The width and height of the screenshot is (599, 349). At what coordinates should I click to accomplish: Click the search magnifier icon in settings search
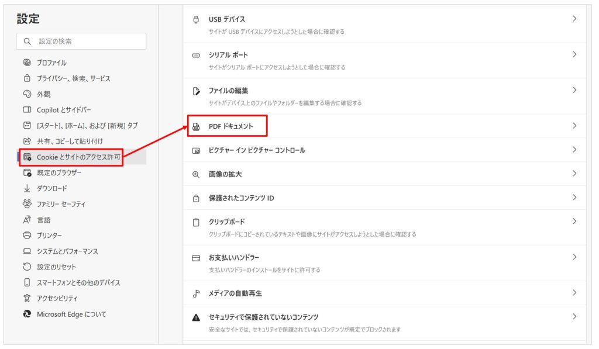(x=27, y=42)
